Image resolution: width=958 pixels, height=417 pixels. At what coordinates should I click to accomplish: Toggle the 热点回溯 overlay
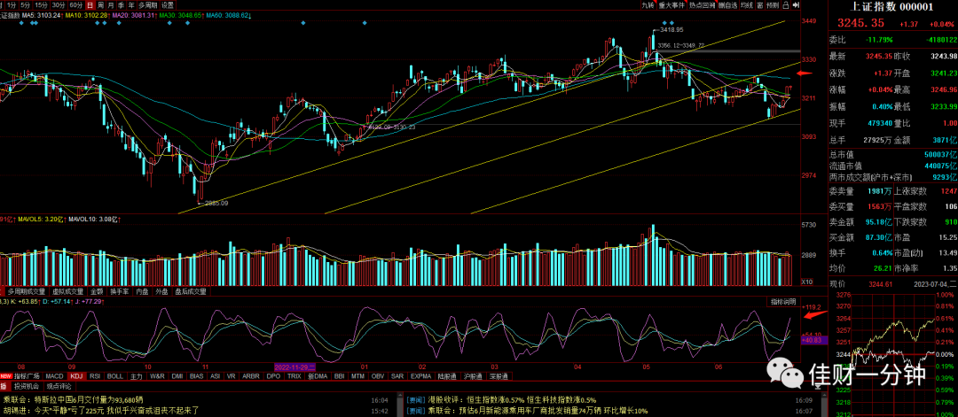[x=702, y=5]
